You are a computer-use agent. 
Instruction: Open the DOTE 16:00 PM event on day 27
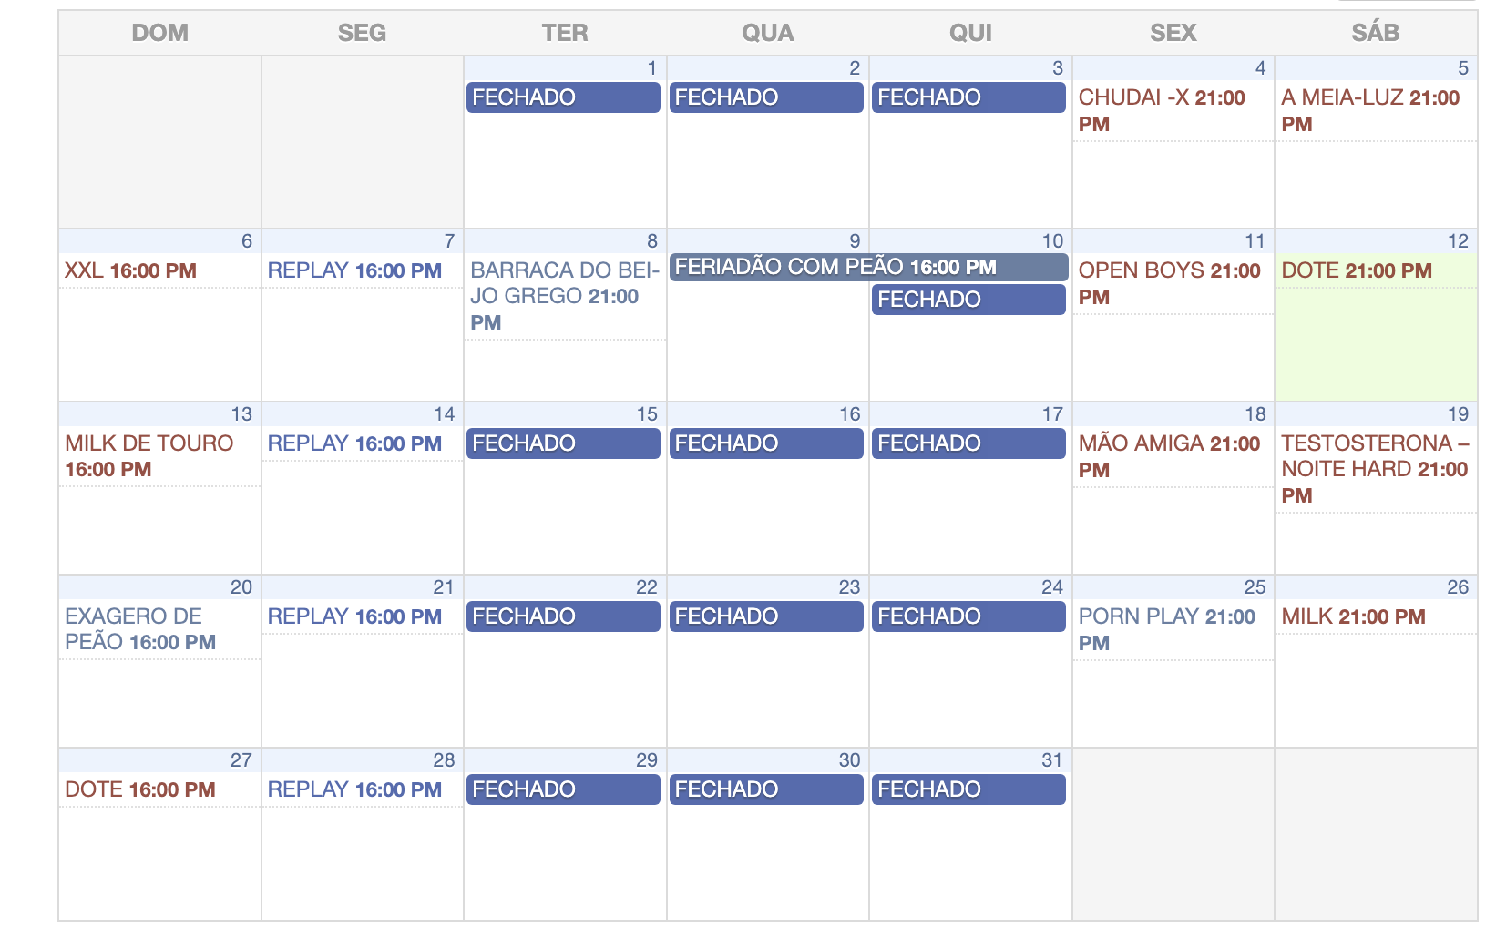(x=139, y=790)
